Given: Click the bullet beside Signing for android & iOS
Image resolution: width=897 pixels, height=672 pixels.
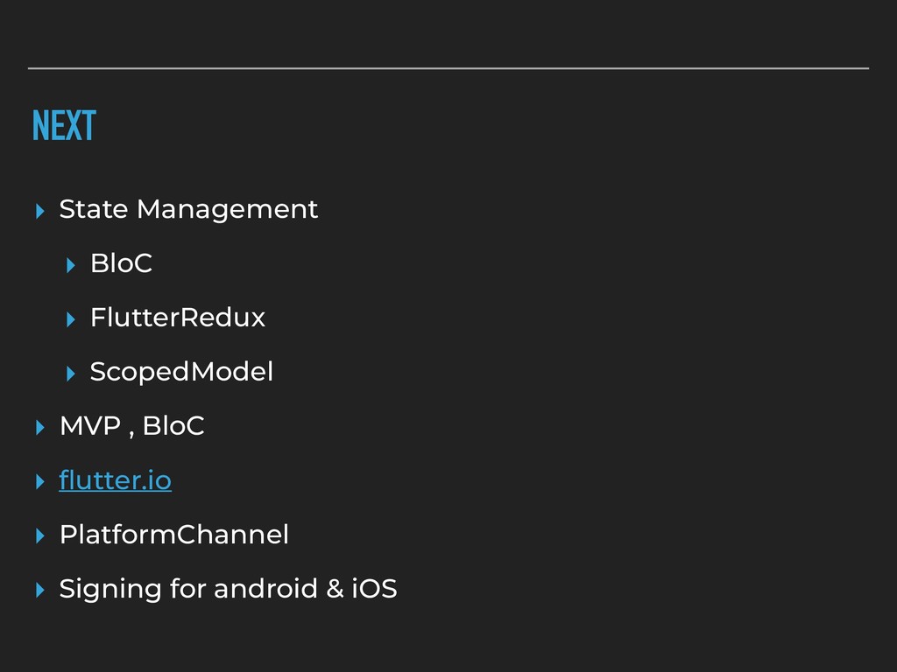Looking at the screenshot, I should [x=39, y=591].
